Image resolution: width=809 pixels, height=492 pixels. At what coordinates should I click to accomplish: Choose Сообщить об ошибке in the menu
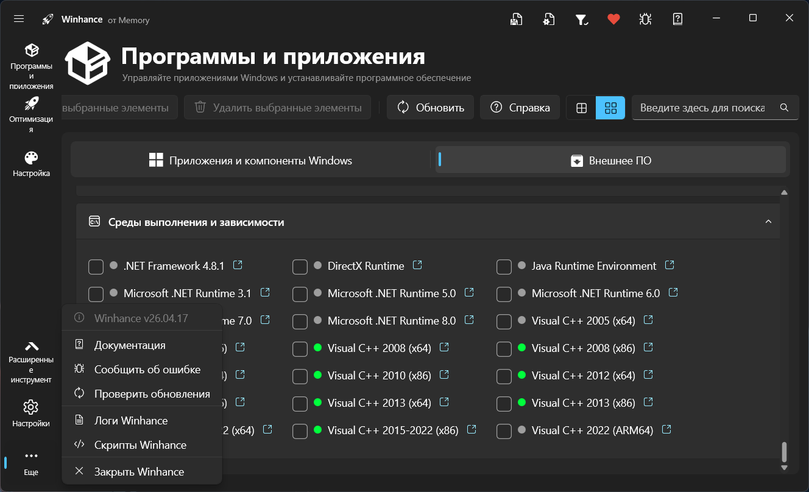[x=142, y=370]
